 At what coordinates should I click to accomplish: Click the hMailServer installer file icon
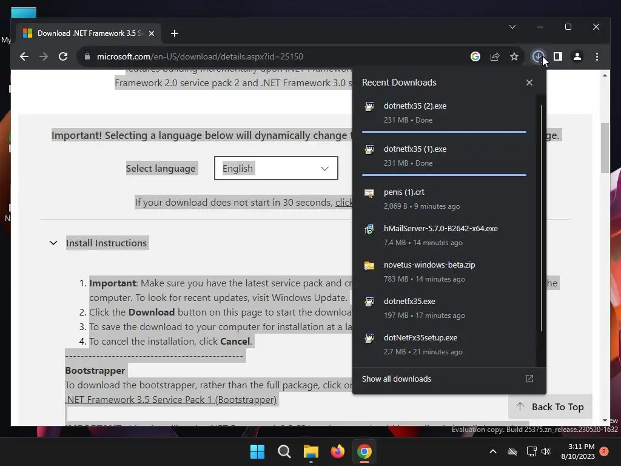(x=369, y=229)
